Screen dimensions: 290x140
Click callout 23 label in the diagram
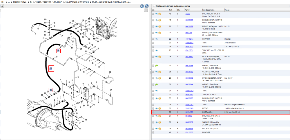click(x=57, y=57)
